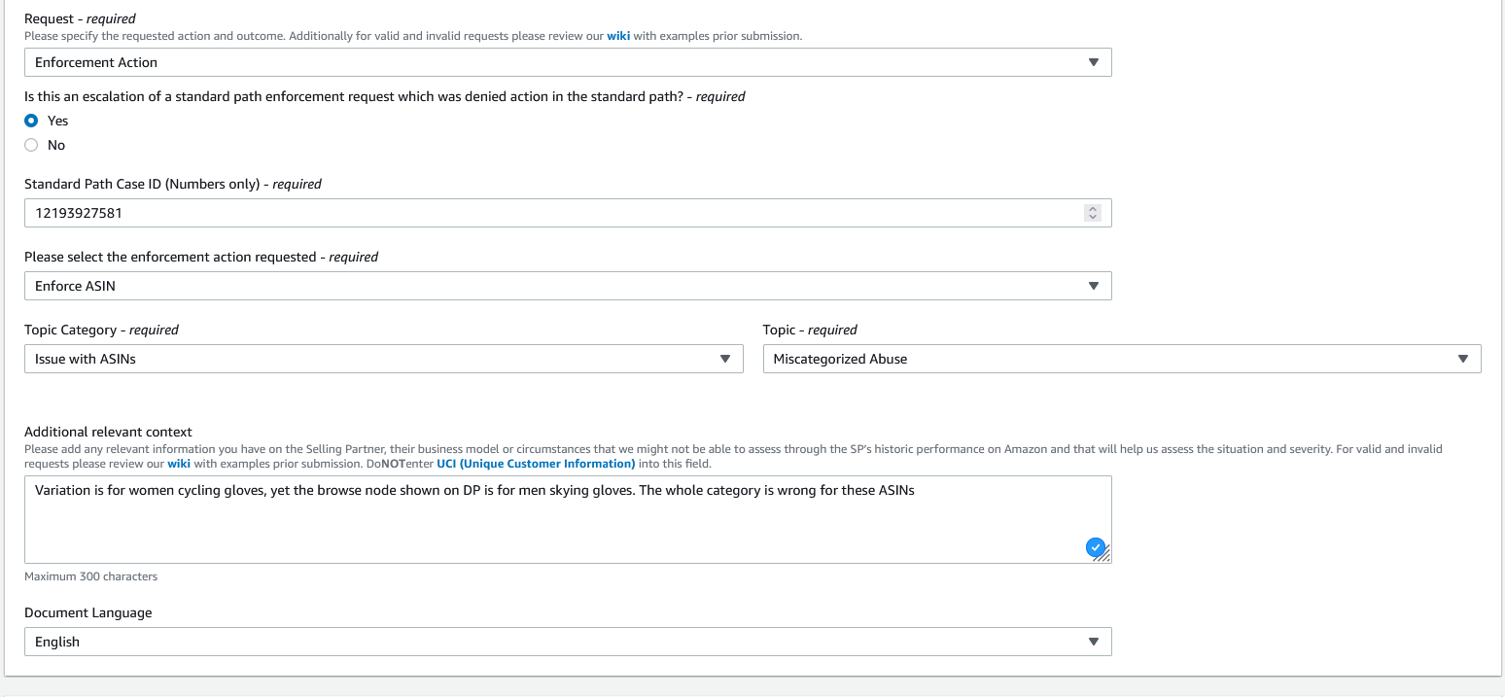Select the No radio button

[31, 145]
